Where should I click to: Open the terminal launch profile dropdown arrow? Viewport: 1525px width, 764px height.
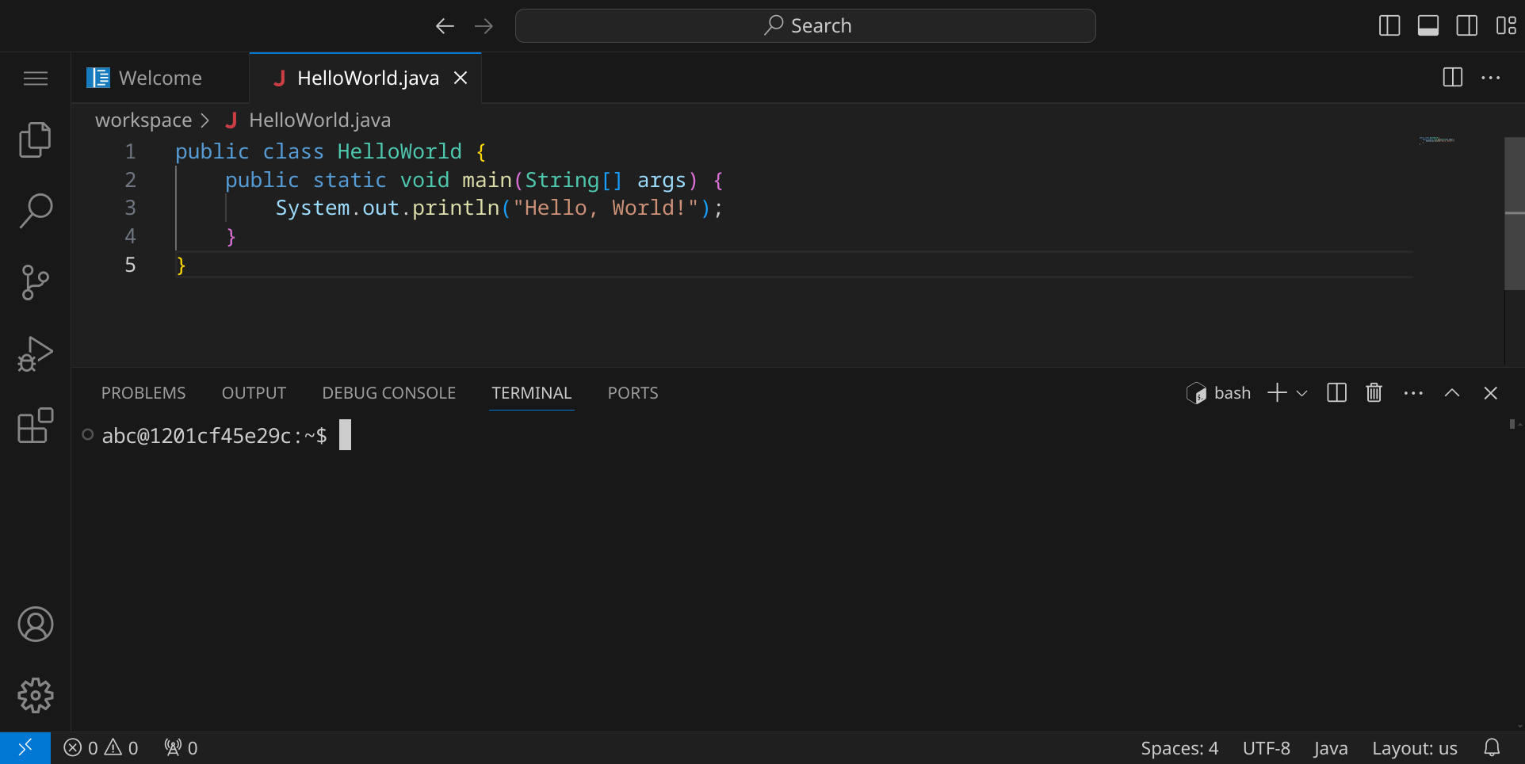point(1301,393)
